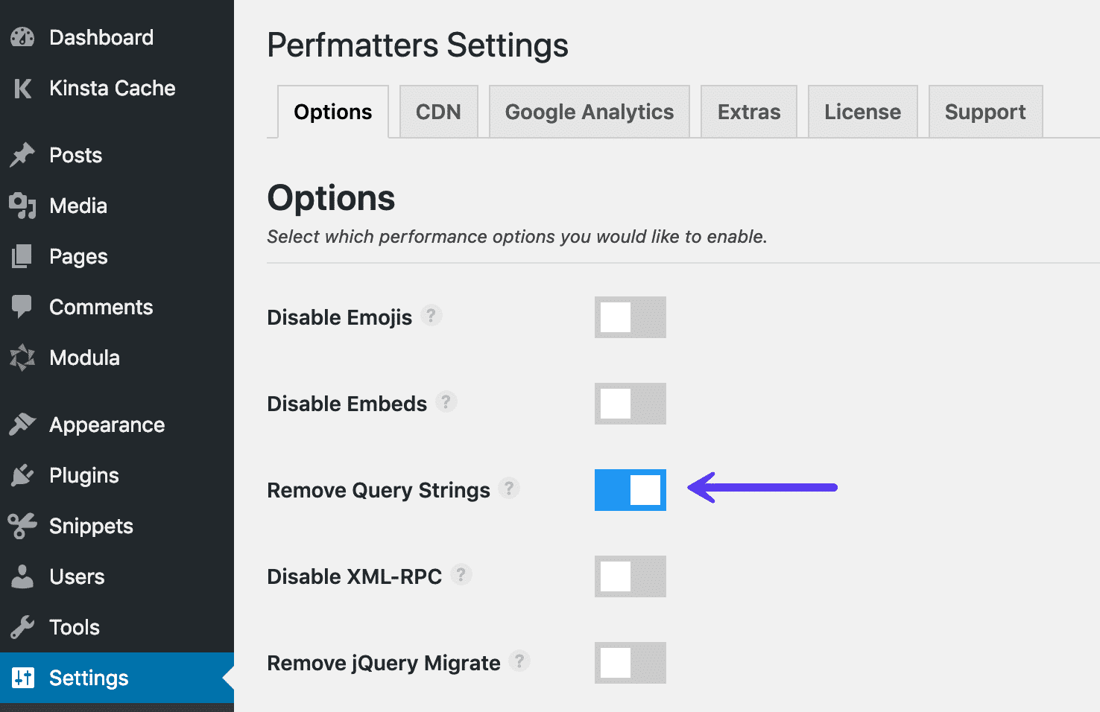
Task: Enable the Disable Emojis toggle
Action: [630, 317]
